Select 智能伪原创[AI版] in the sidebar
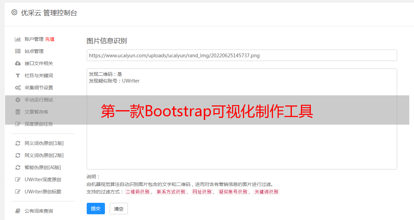Image resolution: width=414 pixels, height=220 pixels. [43, 167]
